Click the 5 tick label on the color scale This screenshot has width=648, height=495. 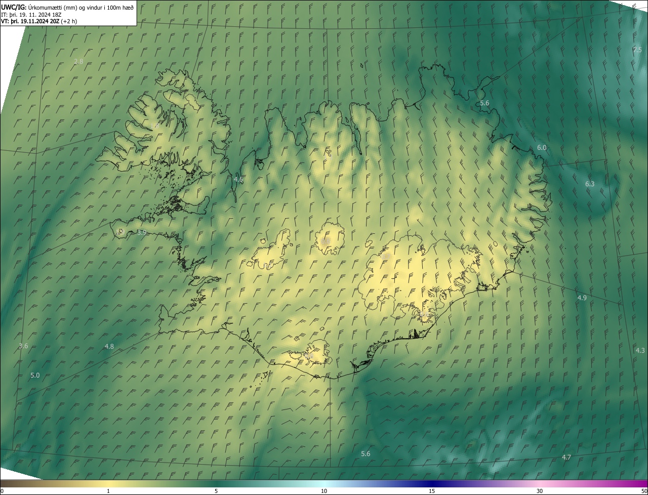click(216, 491)
